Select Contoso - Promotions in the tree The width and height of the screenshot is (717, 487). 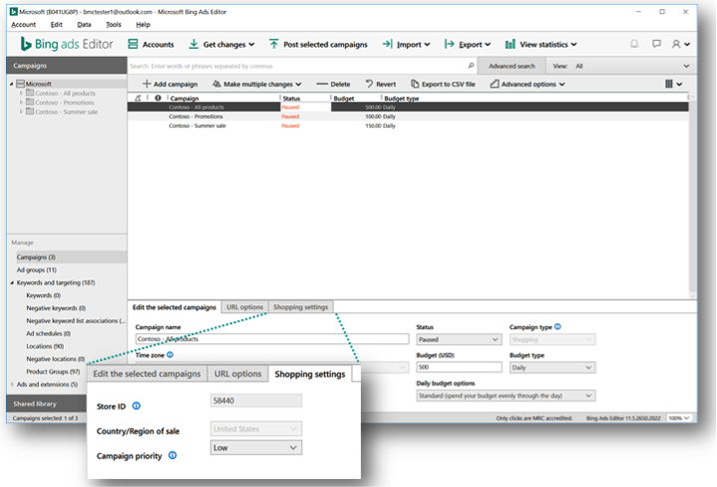64,103
